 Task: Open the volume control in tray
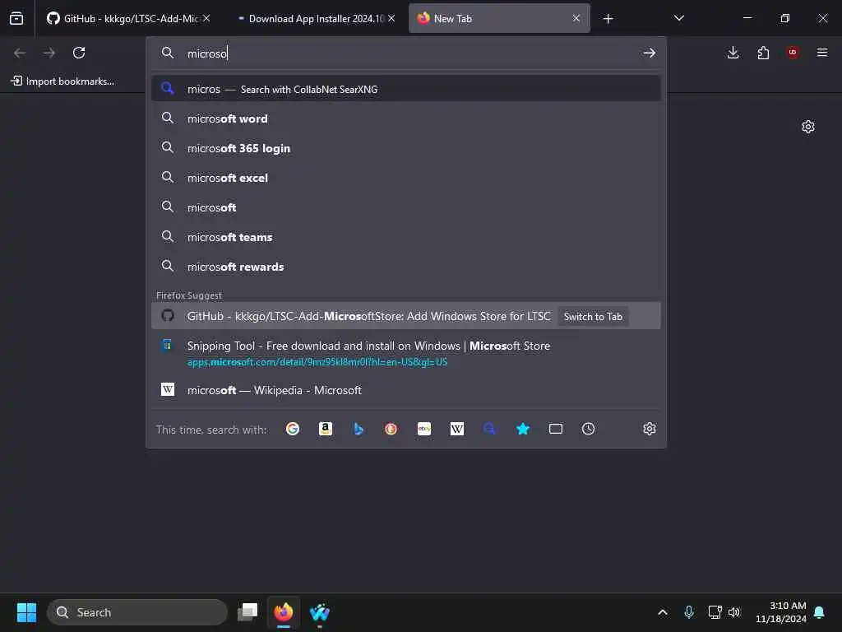[734, 612]
